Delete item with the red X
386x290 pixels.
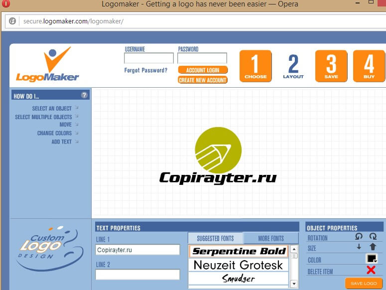point(371,270)
